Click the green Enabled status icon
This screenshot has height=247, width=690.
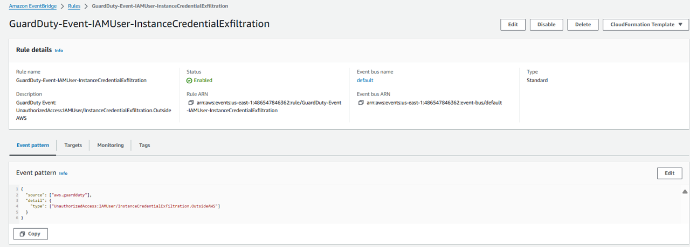[x=189, y=81]
